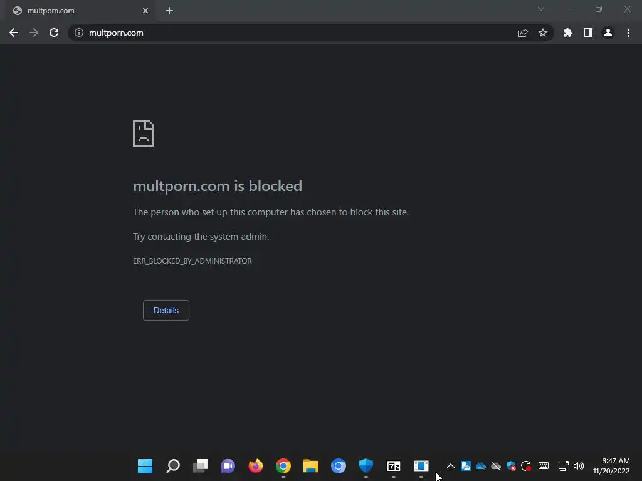The width and height of the screenshot is (642, 481).
Task: Click the blue OneDrive cloud tray icon
Action: [481, 466]
